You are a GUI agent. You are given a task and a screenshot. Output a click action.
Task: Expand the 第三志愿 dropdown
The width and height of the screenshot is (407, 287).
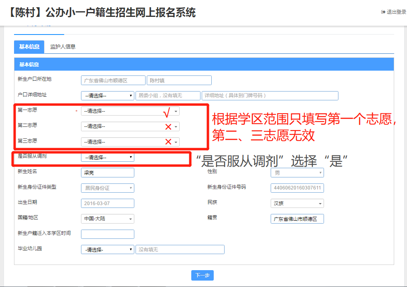130,142
